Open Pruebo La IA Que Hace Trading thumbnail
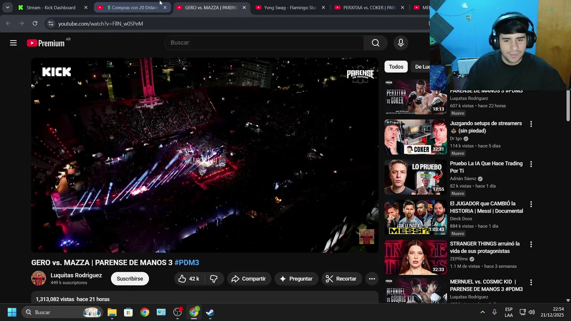571x321 pixels. pyautogui.click(x=416, y=177)
